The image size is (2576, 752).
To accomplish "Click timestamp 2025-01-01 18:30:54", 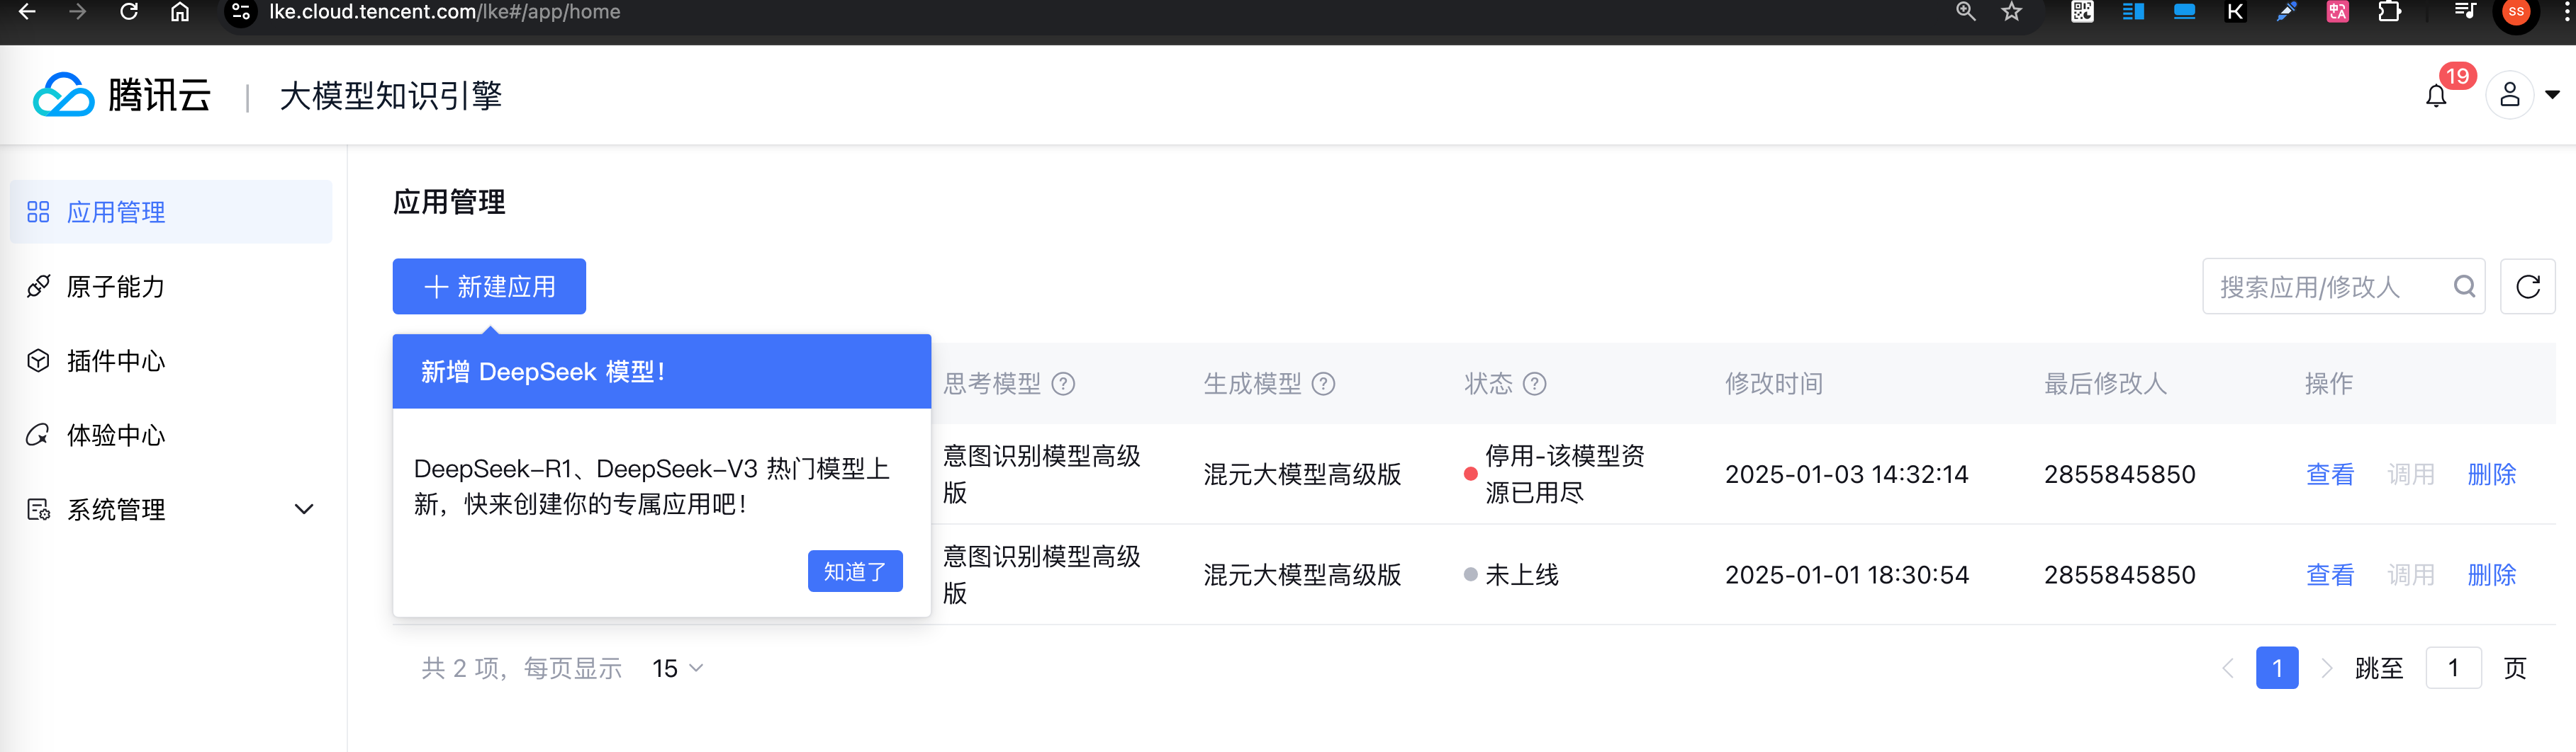I will click(1847, 575).
